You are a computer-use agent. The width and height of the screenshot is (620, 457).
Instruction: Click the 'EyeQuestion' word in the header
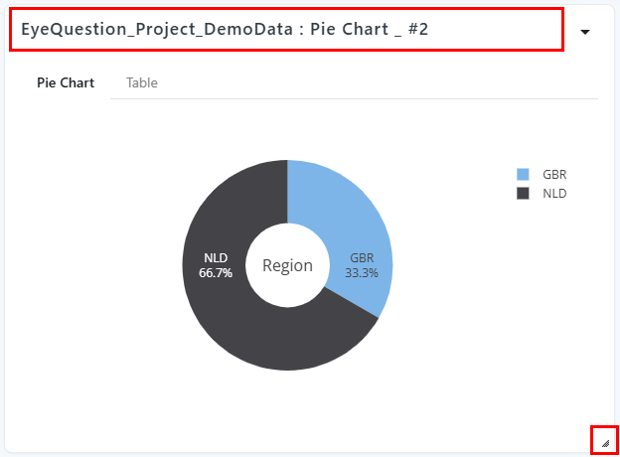pos(74,30)
